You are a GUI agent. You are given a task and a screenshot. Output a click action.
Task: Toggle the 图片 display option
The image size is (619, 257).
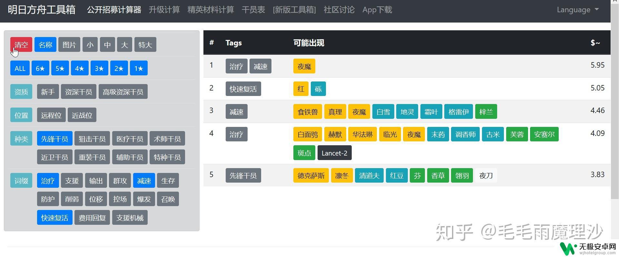(x=69, y=44)
